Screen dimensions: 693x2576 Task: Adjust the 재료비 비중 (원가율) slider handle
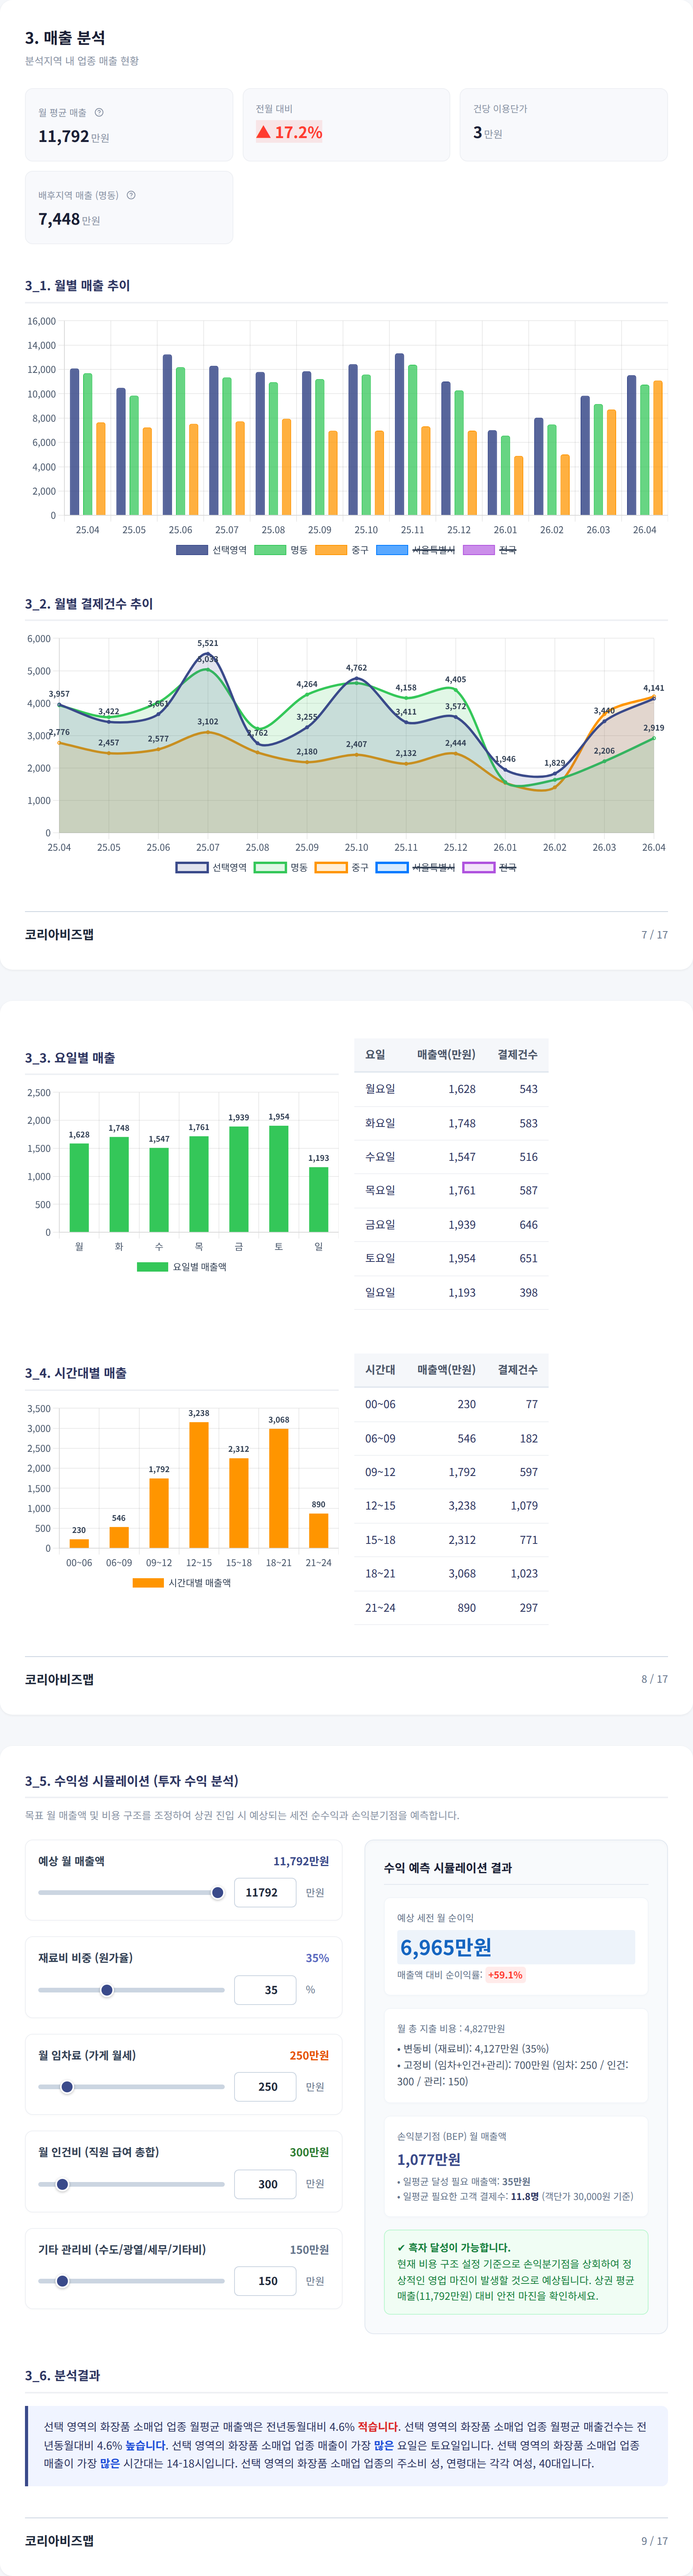107,1990
